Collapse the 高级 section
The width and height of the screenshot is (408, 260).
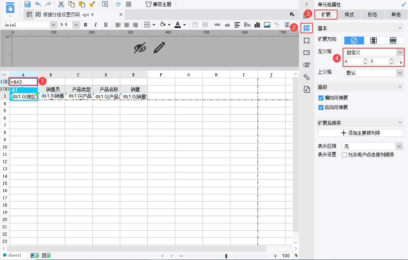pyautogui.click(x=400, y=87)
